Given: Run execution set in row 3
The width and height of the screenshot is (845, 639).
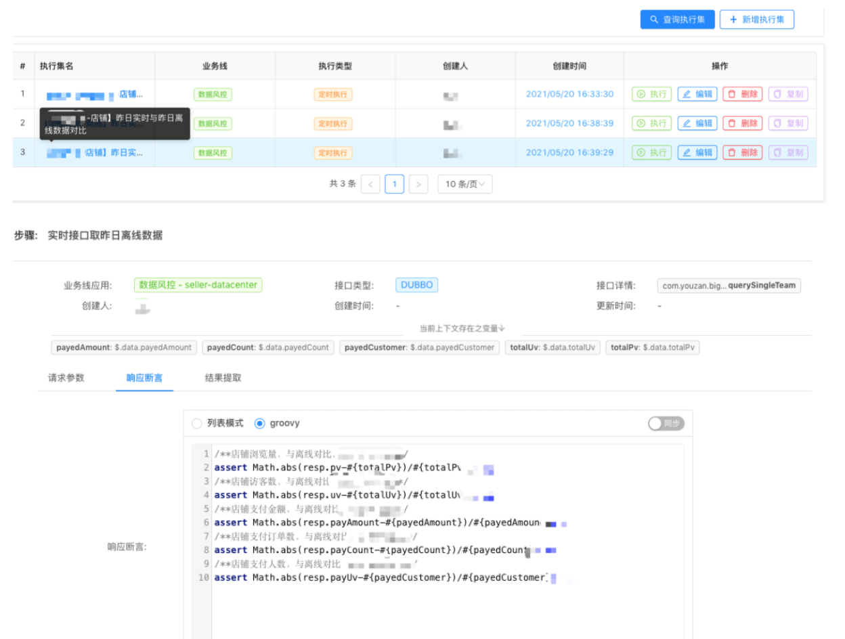Looking at the screenshot, I should point(652,152).
